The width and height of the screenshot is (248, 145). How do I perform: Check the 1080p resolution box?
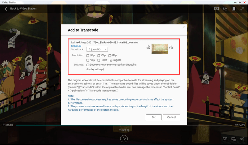tap(99, 60)
